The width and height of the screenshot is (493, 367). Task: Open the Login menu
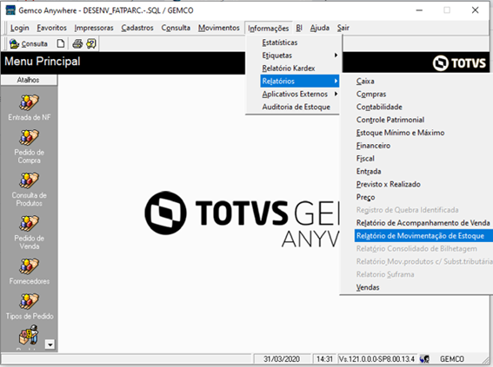pos(19,28)
